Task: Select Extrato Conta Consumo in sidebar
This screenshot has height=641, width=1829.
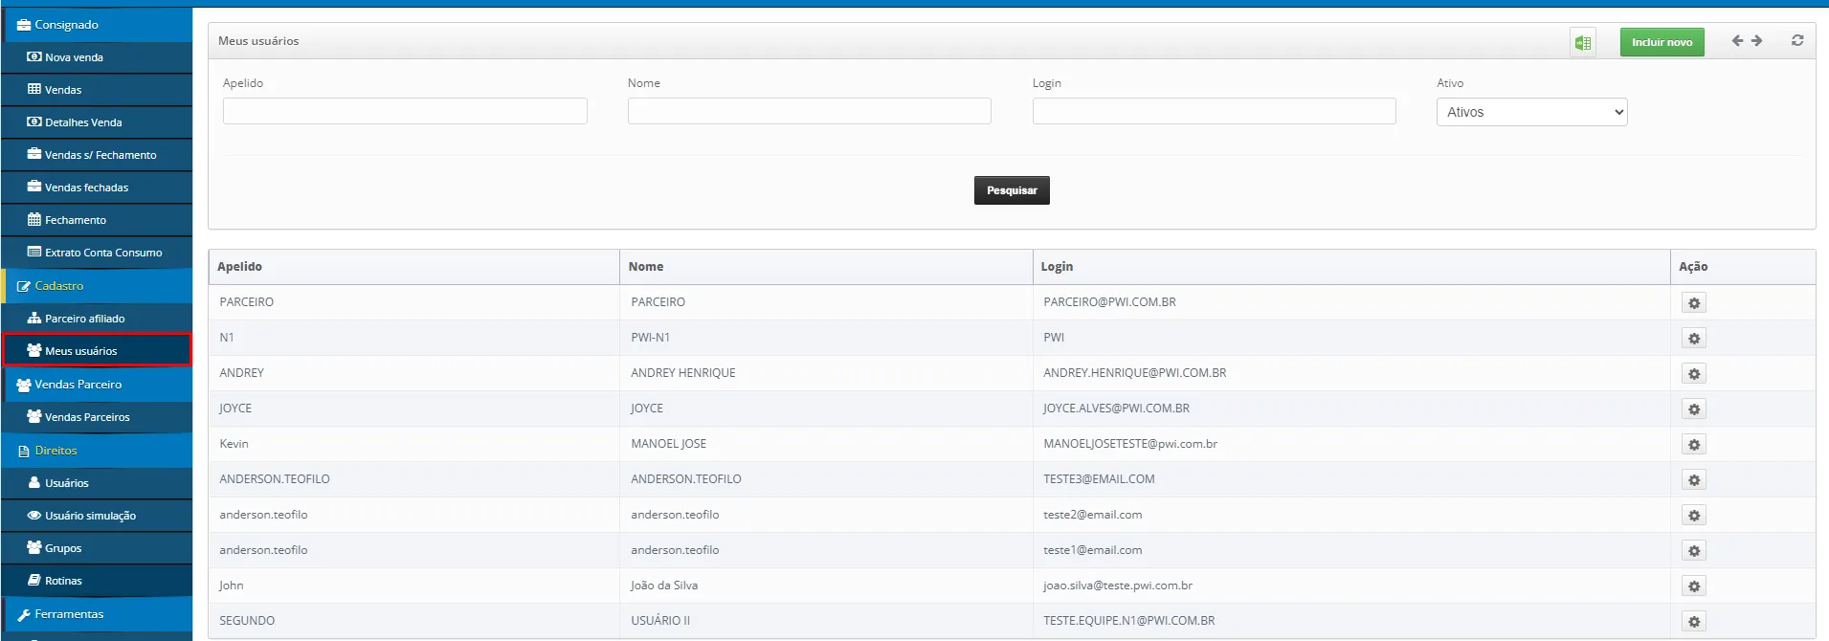Action: [102, 253]
